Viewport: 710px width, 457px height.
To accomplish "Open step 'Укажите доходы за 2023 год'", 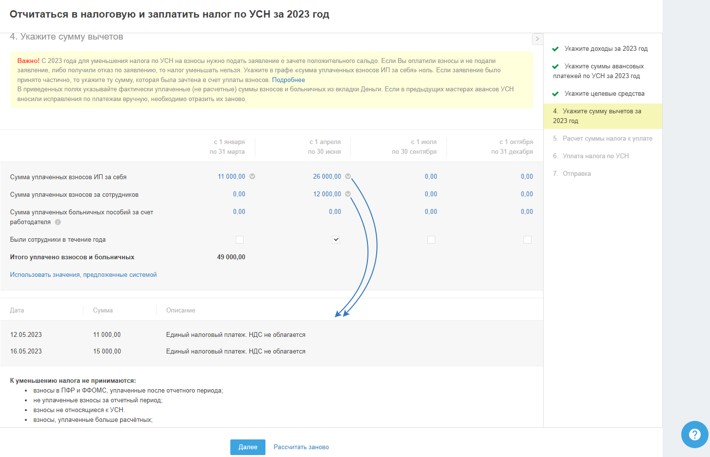I will pyautogui.click(x=606, y=49).
